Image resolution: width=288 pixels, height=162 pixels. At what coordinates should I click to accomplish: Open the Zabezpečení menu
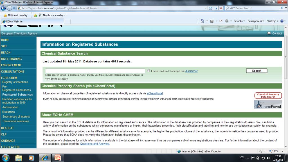256,21
